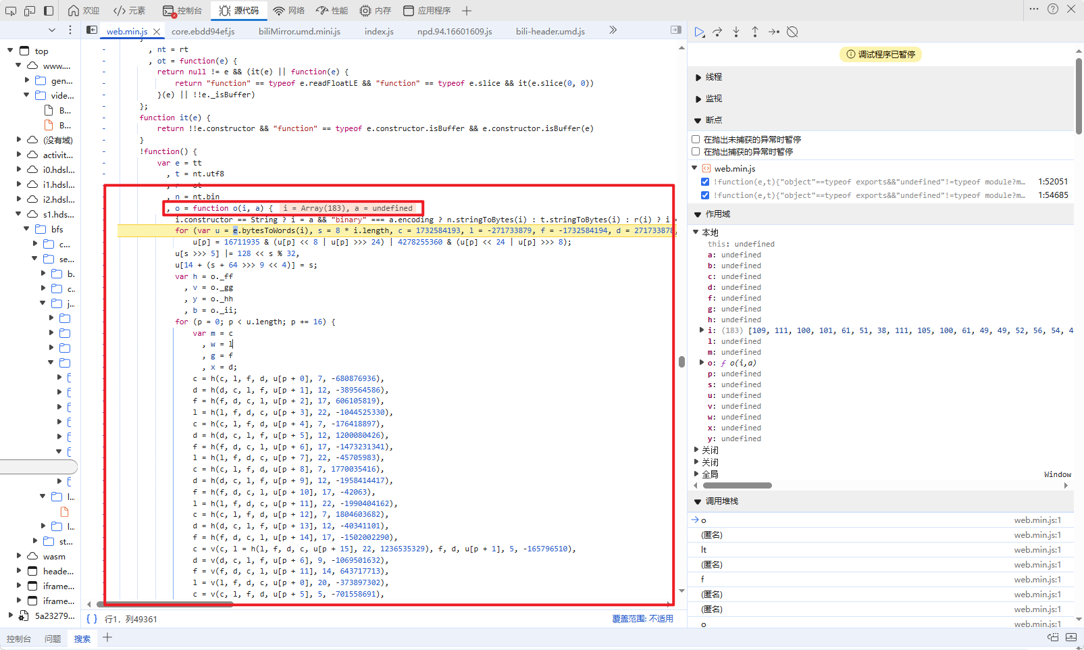This screenshot has height=650, width=1084.
Task: Step into next function call
Action: pyautogui.click(x=736, y=32)
